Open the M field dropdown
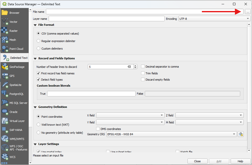The image size is (252, 165). point(209,122)
